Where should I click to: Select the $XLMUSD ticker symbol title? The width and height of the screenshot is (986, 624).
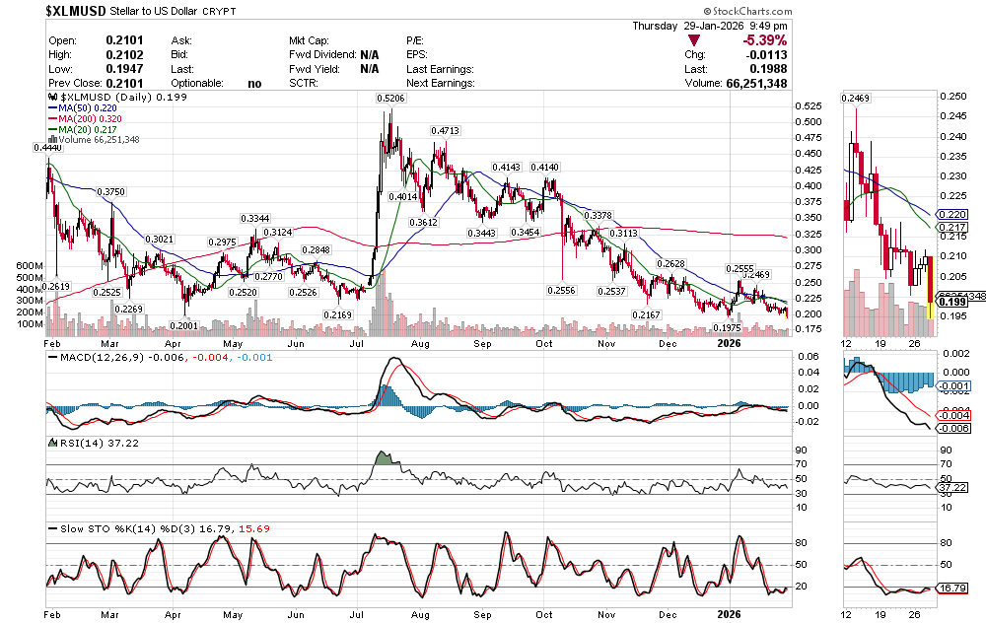[80, 11]
